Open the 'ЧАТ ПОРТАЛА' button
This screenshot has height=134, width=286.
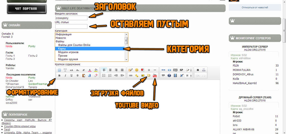pos(26,9)
